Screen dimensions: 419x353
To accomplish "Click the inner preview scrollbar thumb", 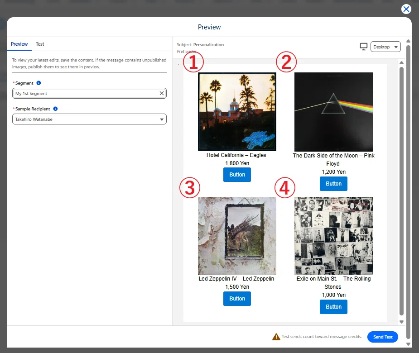I will point(401,191).
